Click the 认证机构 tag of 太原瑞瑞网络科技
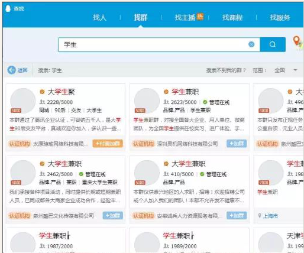 coord(20,144)
